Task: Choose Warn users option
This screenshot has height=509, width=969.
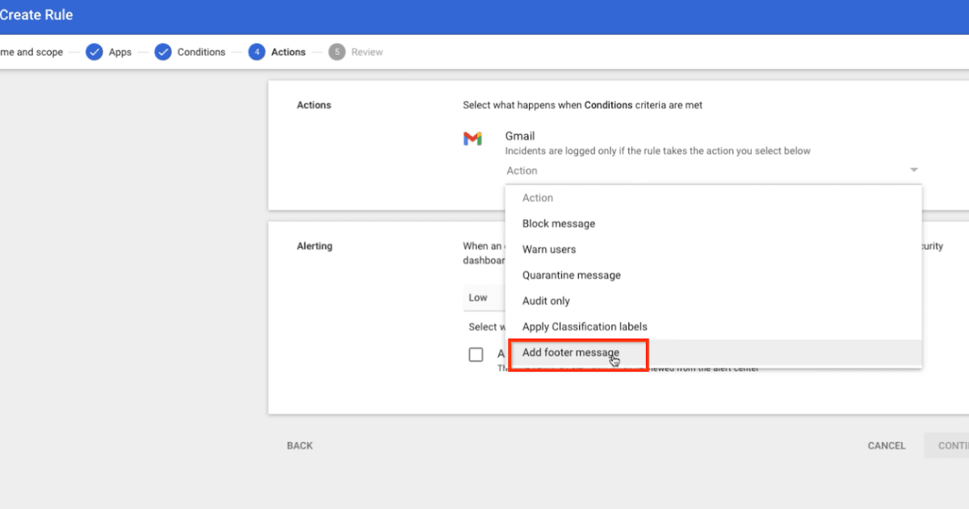Action: click(549, 250)
